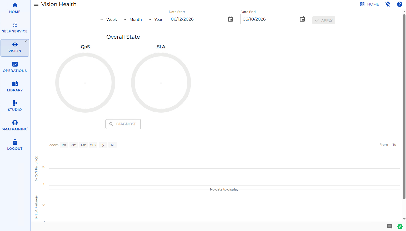Set chart zoom to 3m

tap(74, 145)
